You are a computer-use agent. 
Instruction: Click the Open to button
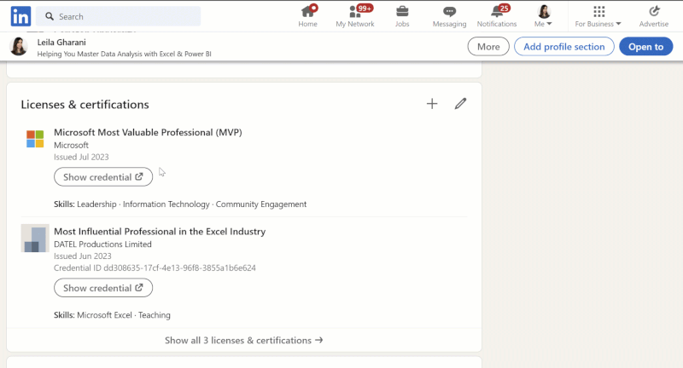[646, 47]
